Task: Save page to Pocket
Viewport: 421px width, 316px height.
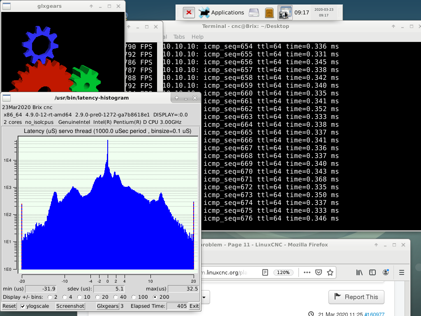Action: point(319,272)
